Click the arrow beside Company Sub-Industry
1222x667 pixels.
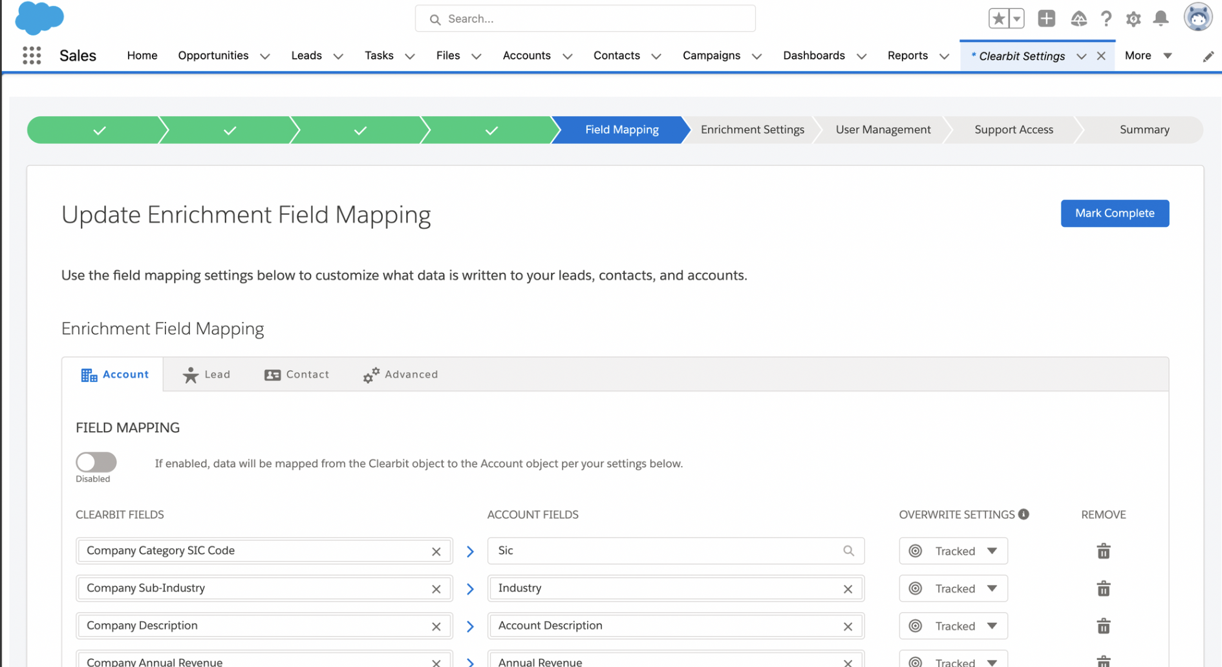tap(470, 589)
